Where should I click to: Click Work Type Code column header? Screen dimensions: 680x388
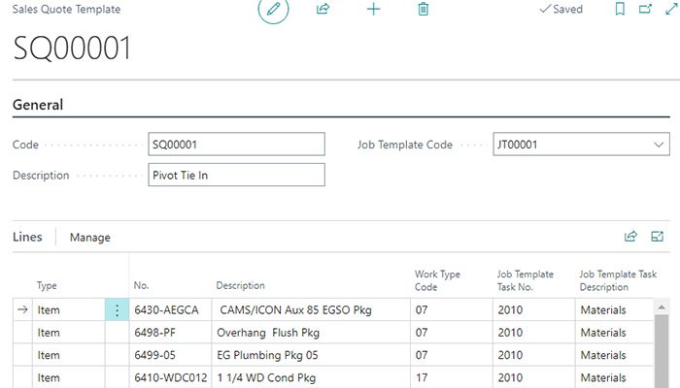click(x=437, y=280)
